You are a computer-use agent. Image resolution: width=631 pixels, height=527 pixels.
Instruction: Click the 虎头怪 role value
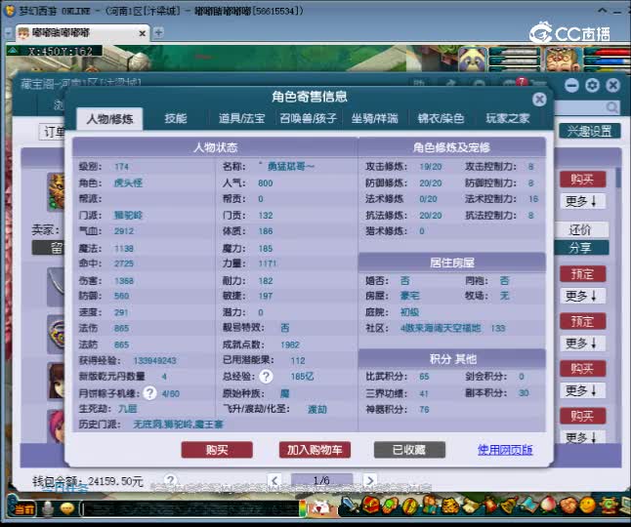click(x=128, y=182)
